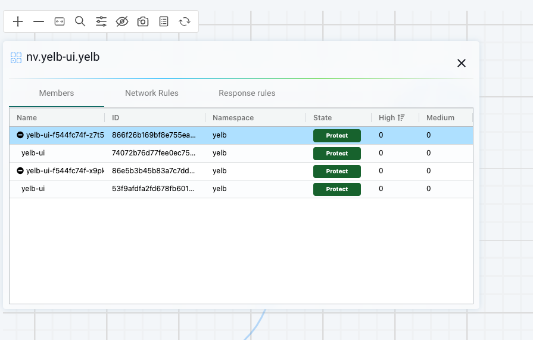The image size is (533, 340).
Task: Open the filter sliders settings
Action: point(101,21)
